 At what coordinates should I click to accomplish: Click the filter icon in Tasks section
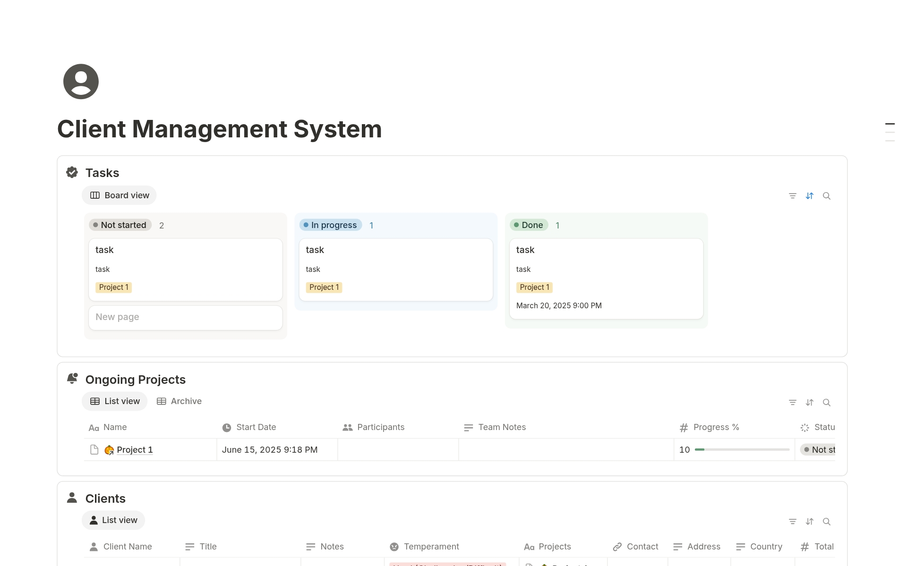click(x=792, y=196)
